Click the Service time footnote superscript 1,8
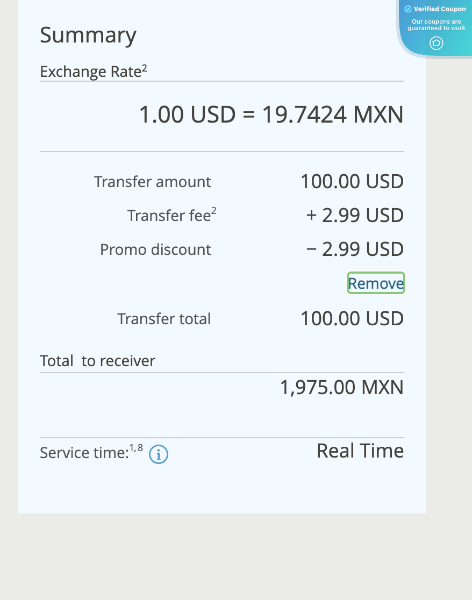 (x=136, y=448)
